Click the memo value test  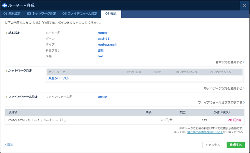pos(101,56)
